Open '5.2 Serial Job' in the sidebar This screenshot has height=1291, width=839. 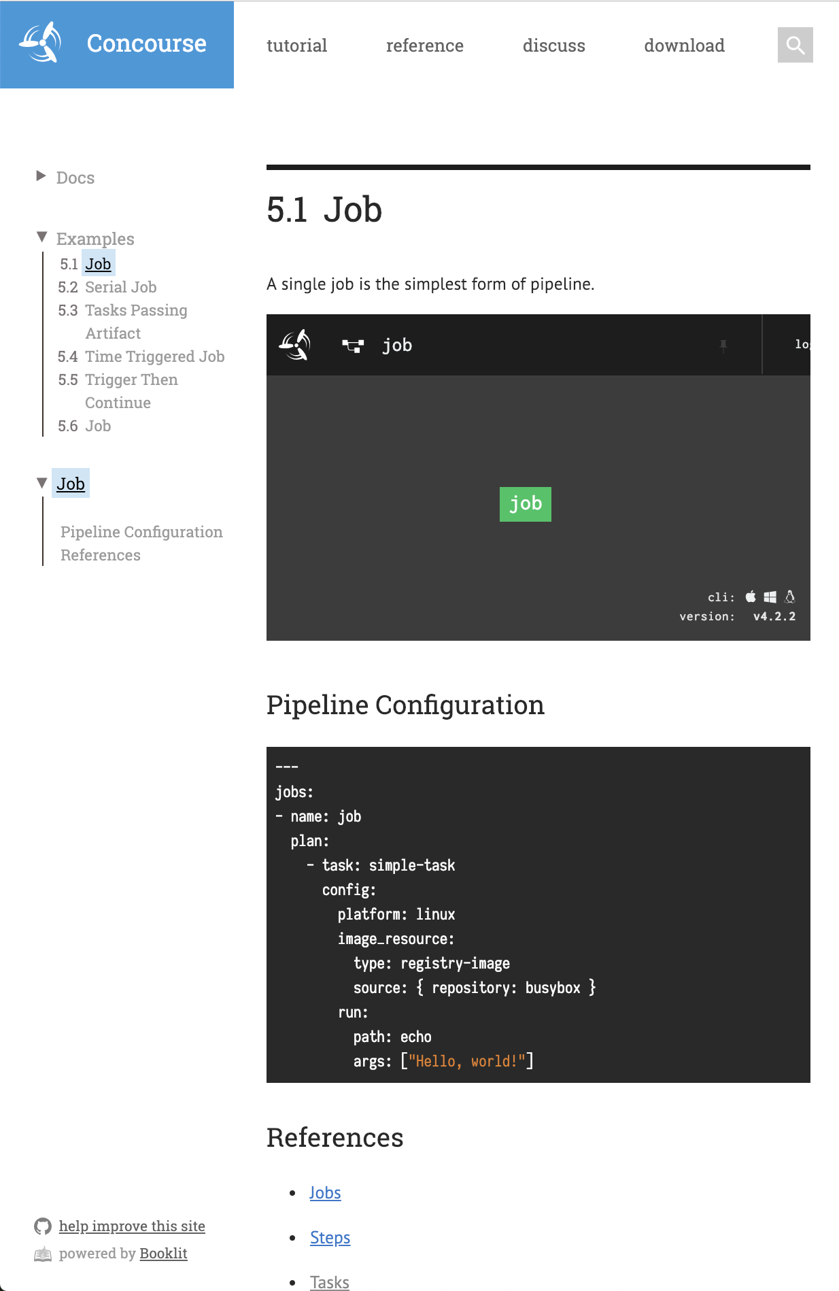(120, 286)
